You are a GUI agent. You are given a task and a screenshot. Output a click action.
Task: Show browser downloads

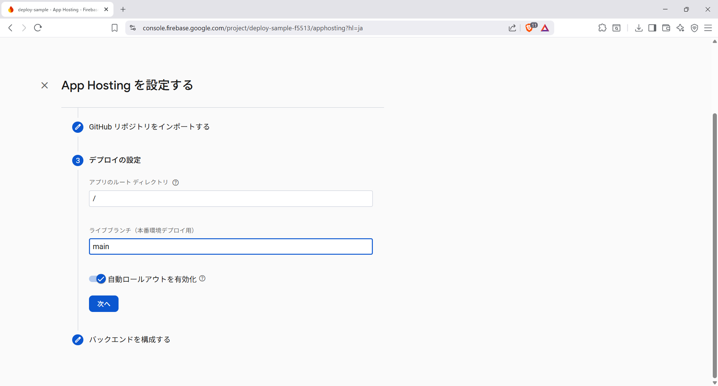[x=639, y=28]
